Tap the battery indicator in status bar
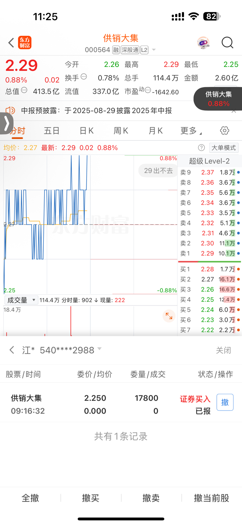The height and width of the screenshot is (525, 242). [212, 16]
